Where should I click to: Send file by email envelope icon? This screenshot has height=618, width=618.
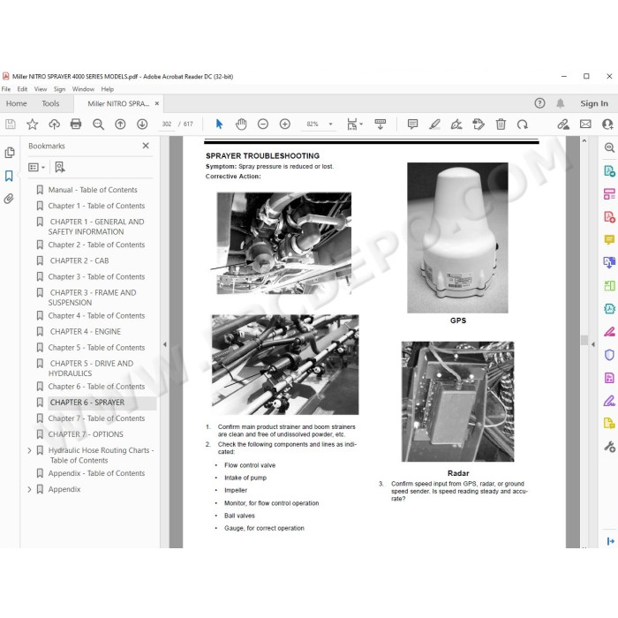[585, 124]
